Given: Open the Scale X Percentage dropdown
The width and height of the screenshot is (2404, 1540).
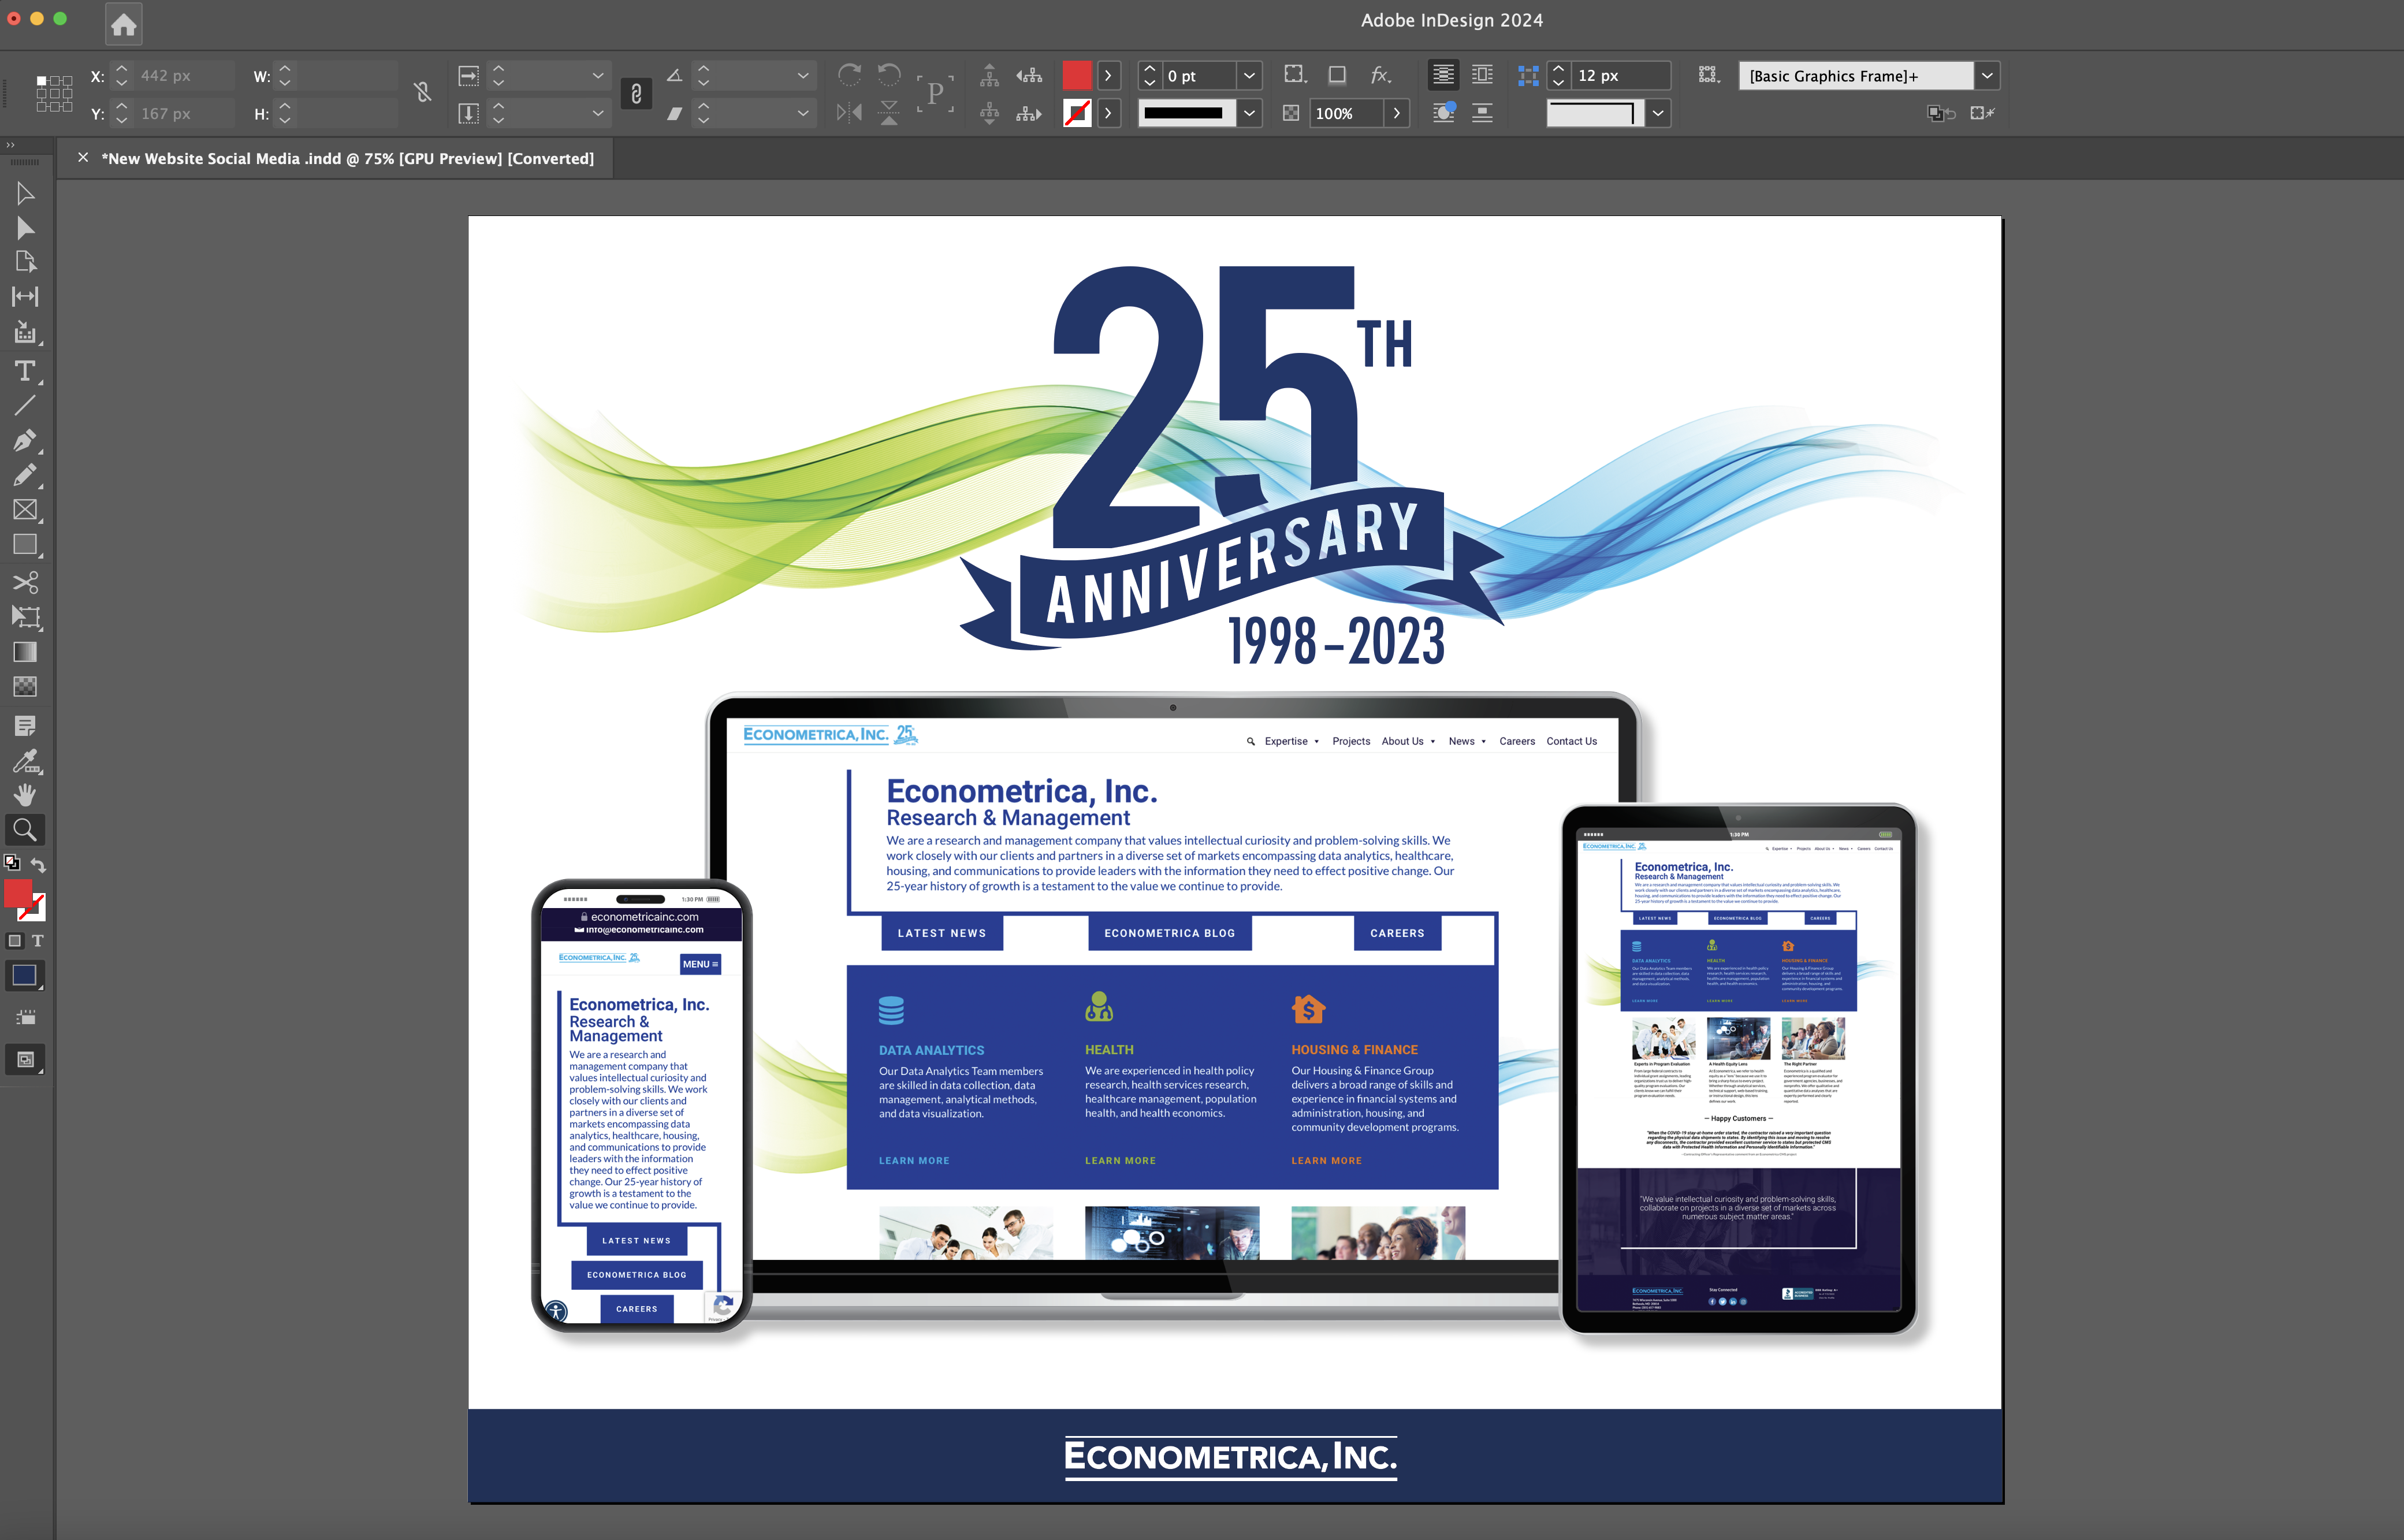Looking at the screenshot, I should (598, 75).
